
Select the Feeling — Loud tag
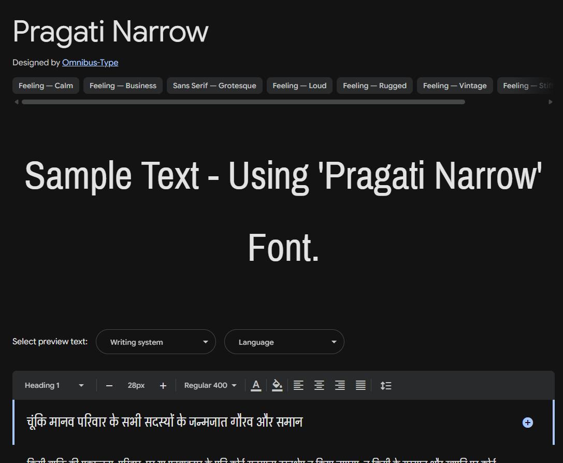[x=299, y=86]
